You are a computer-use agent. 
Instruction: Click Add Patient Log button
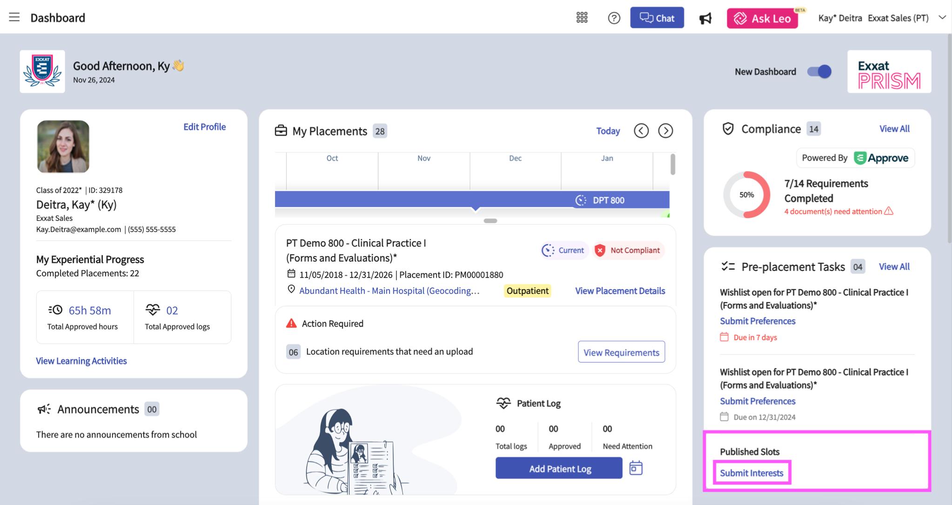(558, 468)
